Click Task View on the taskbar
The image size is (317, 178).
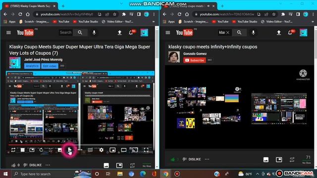pos(108,174)
